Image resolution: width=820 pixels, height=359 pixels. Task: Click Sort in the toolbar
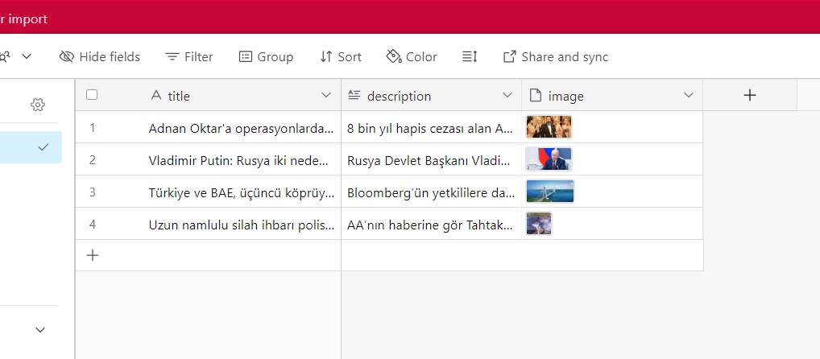(340, 56)
